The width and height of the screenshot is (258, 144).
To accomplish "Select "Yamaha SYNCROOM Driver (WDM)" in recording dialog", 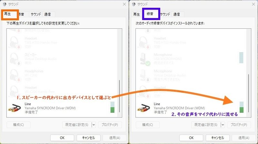I will tap(179, 108).
